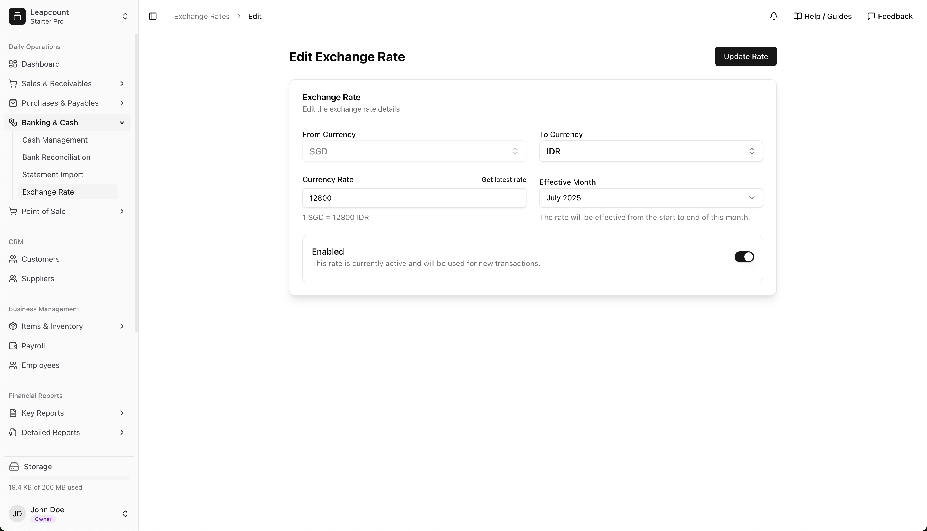Open notifications bell icon
Image resolution: width=927 pixels, height=531 pixels.
pyautogui.click(x=774, y=17)
